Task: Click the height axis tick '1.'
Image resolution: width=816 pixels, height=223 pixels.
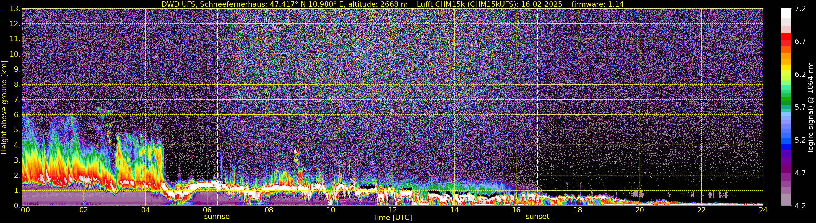Action: pyautogui.click(x=17, y=191)
